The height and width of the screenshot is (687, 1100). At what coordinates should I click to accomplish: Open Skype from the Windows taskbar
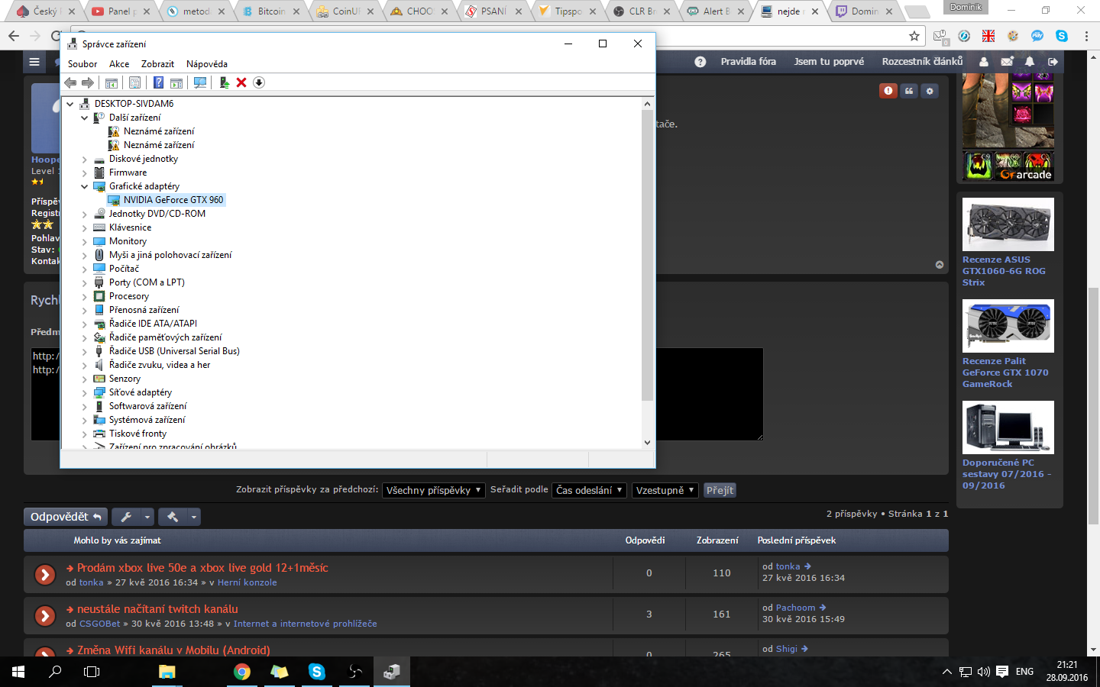click(316, 672)
